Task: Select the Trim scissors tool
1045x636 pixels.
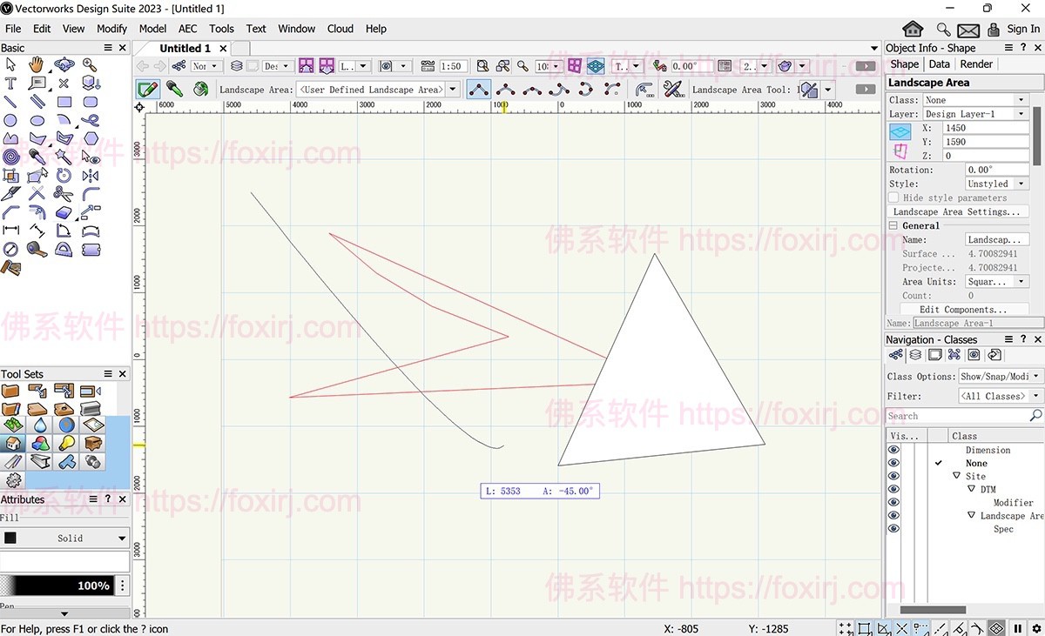Action: (64, 193)
